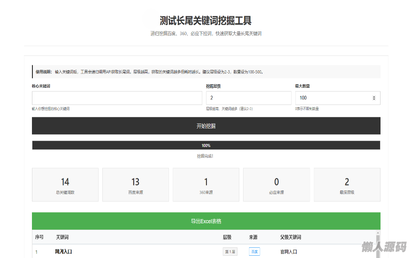The height and width of the screenshot is (258, 412).
Task: Click the 核心关键词 input field
Action: tap(117, 98)
